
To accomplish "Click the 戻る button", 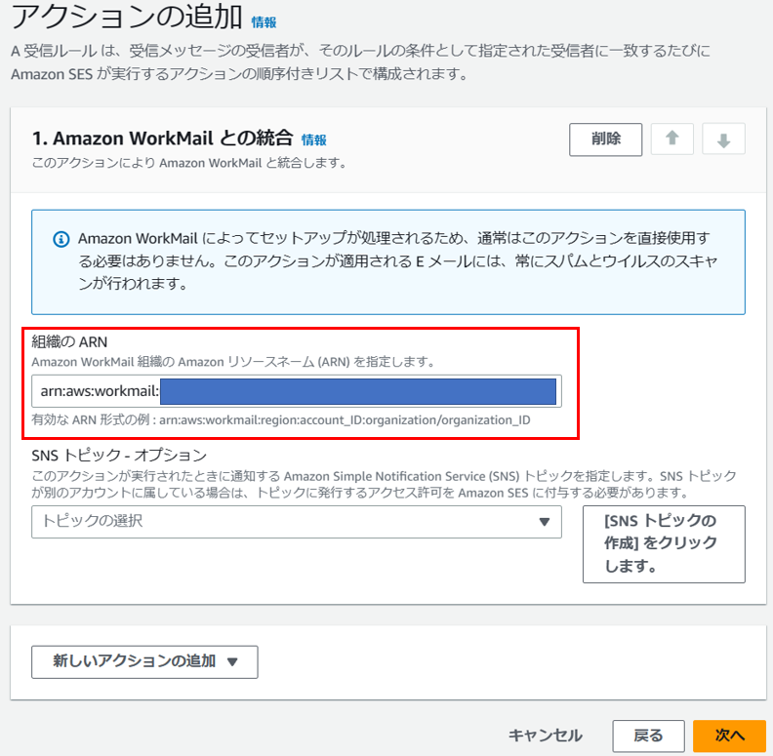I will 648,736.
